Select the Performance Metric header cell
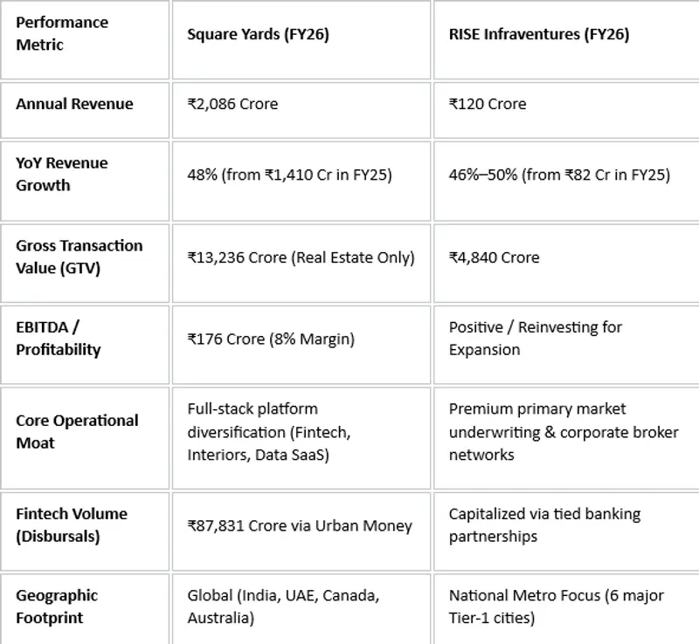699x644 pixels. (85, 39)
